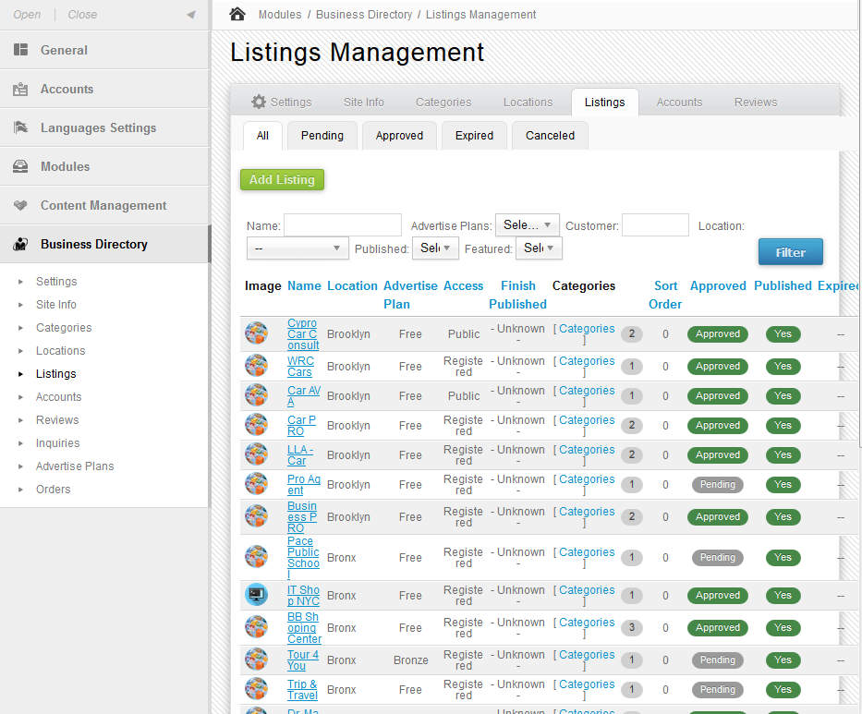Click category count badge for BB Shoping Center
The image size is (862, 714).
click(632, 627)
